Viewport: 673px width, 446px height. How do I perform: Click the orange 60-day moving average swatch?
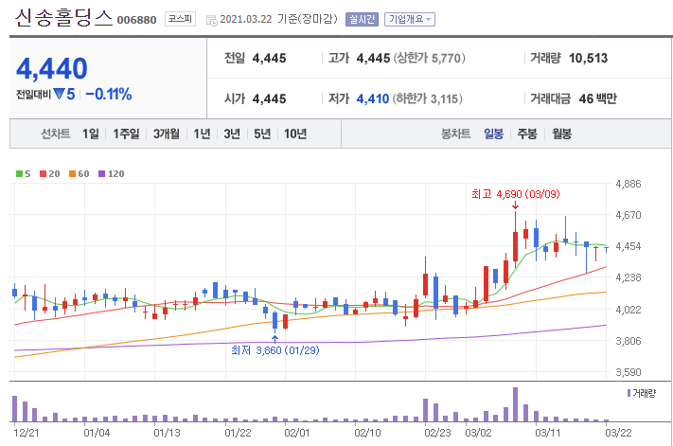point(72,174)
